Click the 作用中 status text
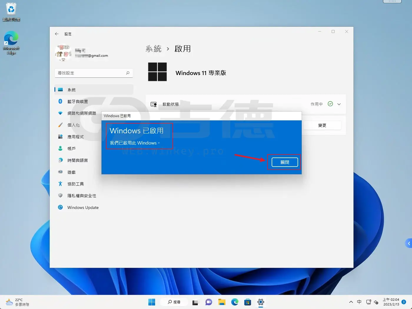Viewport: 412px width, 309px height. (317, 104)
